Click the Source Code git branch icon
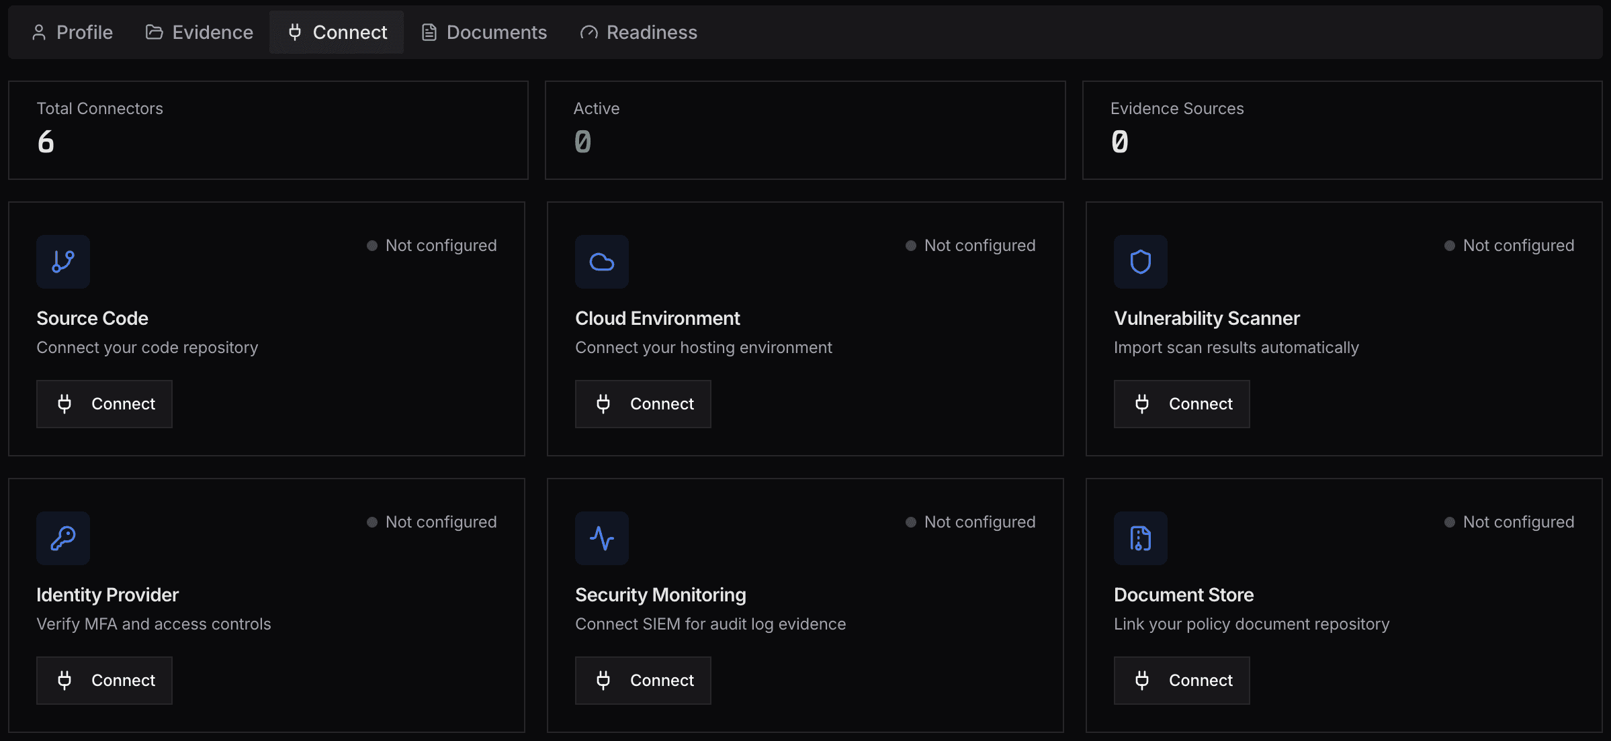 [x=63, y=261]
